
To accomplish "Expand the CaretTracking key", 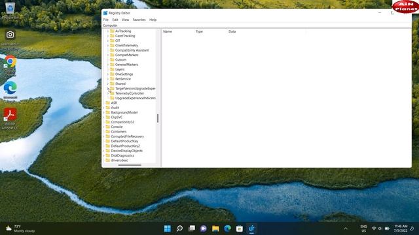I will (108, 36).
